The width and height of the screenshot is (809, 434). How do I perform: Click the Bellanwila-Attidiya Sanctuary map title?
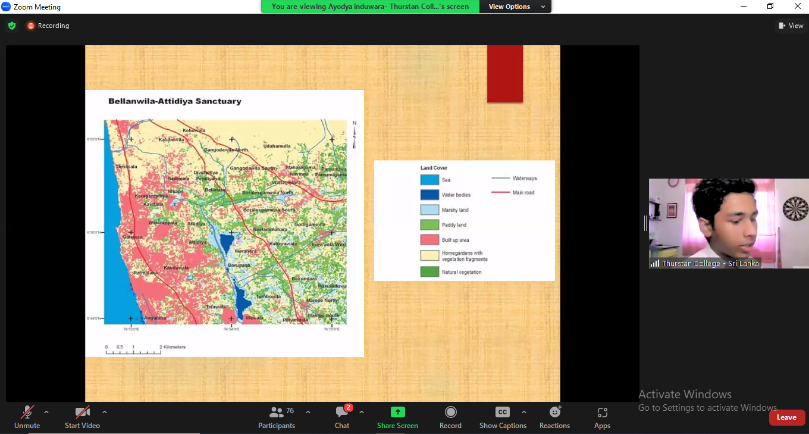pyautogui.click(x=175, y=101)
